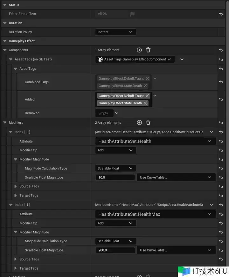Reset Modifiers Index [0] row to default

click(x=221, y=132)
